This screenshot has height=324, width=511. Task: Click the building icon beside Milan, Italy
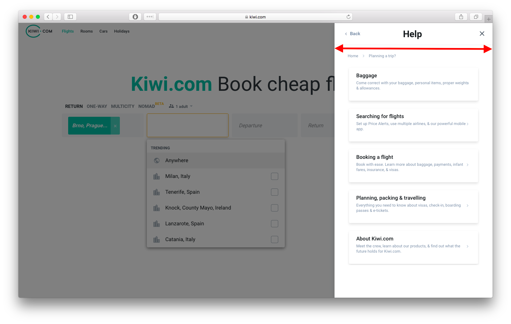[156, 176]
